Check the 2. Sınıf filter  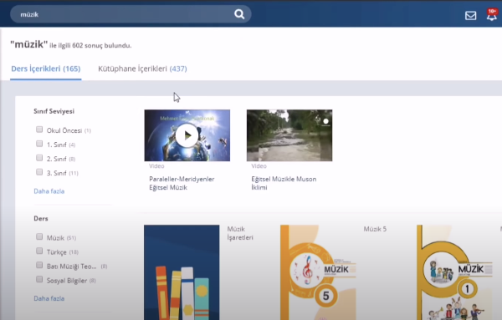[x=39, y=158]
